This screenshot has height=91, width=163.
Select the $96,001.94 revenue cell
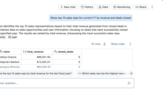pyautogui.click(x=37, y=57)
